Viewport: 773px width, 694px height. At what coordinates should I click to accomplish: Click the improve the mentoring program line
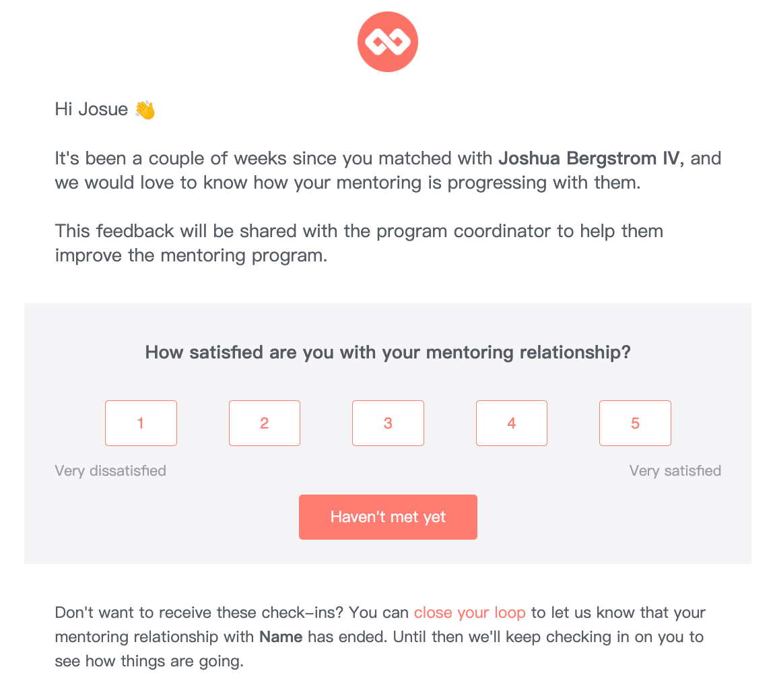(191, 255)
